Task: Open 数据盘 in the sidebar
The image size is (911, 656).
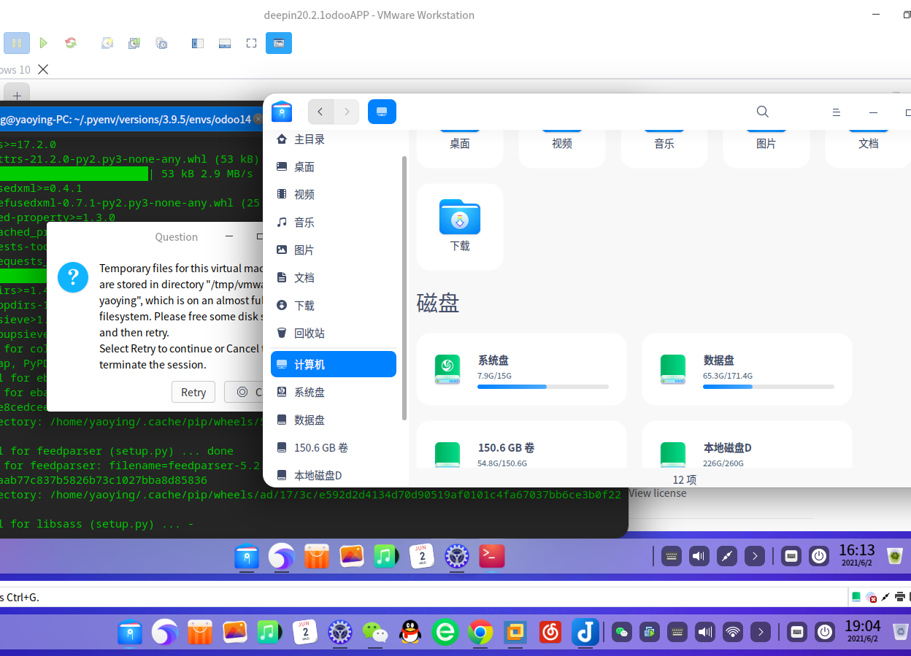Action: coord(334,420)
